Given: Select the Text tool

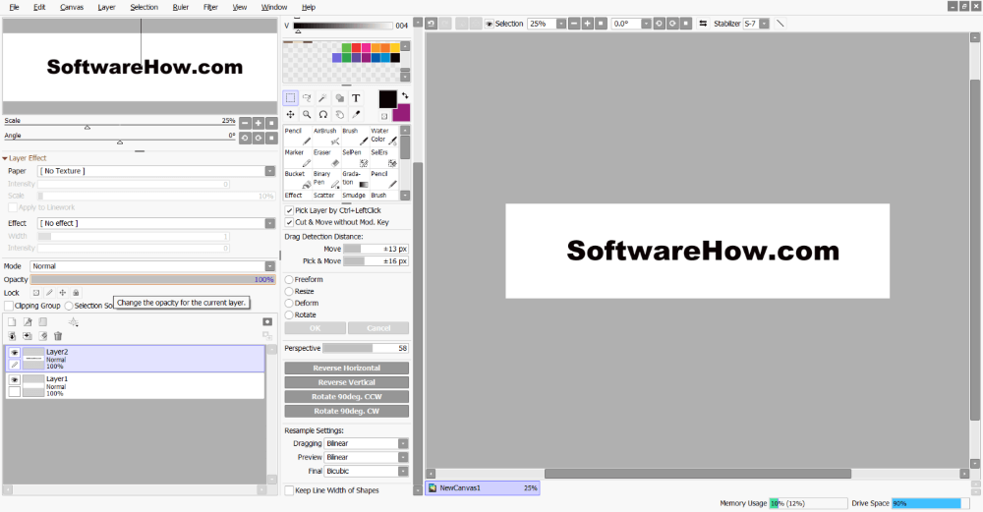Looking at the screenshot, I should click(356, 97).
